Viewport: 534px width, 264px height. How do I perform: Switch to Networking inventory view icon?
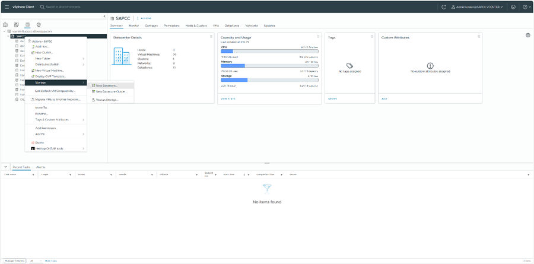[x=39, y=24]
